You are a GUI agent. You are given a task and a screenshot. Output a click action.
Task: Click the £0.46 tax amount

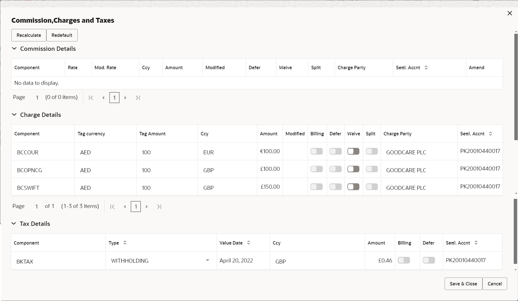pyautogui.click(x=385, y=260)
